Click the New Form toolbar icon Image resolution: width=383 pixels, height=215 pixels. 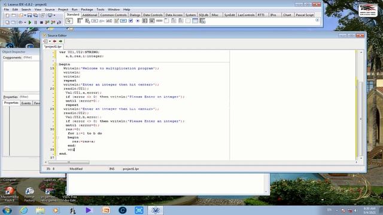pos(13,16)
